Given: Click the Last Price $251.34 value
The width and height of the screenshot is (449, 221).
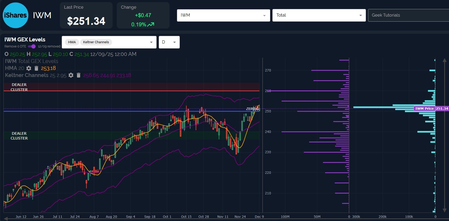Looking at the screenshot, I should click(x=86, y=21).
